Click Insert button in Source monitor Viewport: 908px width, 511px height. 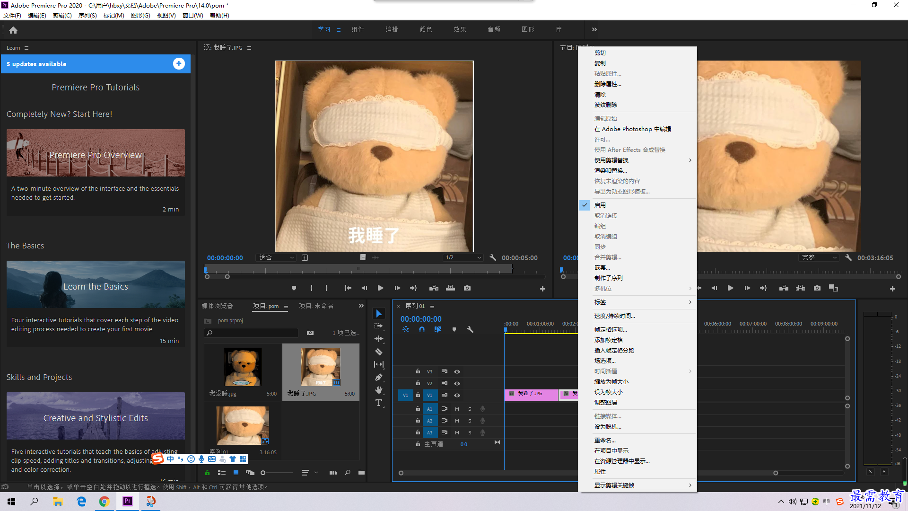(x=434, y=288)
